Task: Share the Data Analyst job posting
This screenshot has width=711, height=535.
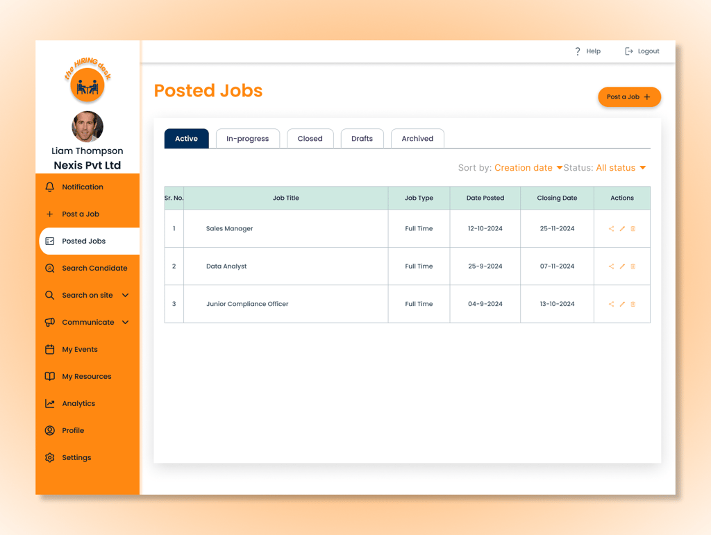Action: tap(611, 266)
